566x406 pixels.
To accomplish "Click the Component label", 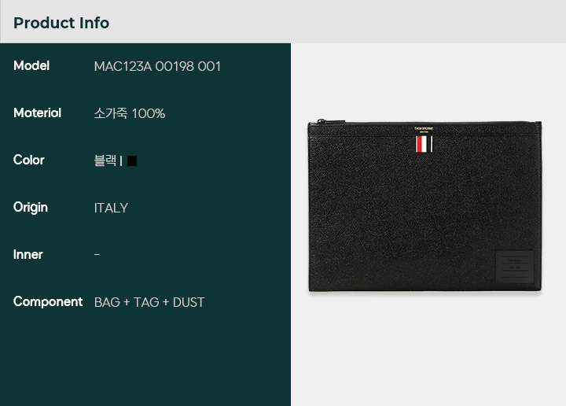I will (48, 302).
